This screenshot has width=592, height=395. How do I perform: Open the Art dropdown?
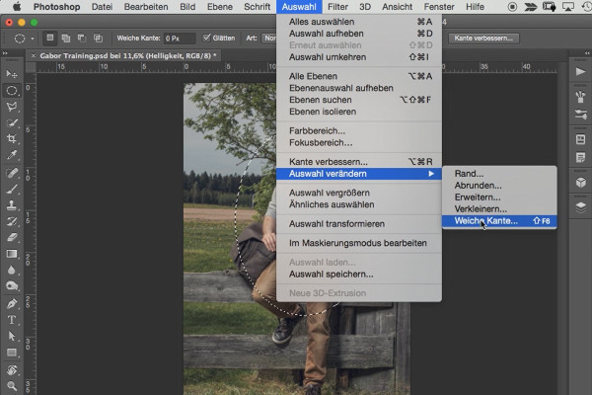pos(269,39)
